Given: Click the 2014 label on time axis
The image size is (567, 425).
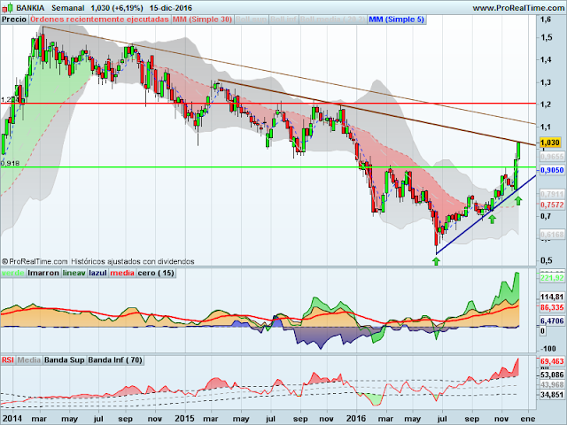Looking at the screenshot, I should pos(12,419).
